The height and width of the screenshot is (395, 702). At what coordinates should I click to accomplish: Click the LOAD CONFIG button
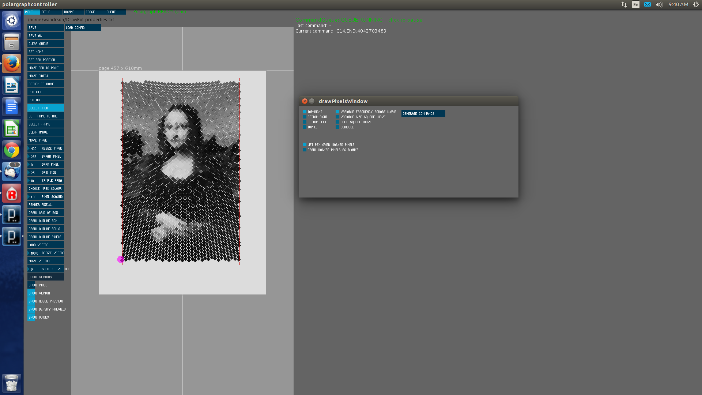83,28
